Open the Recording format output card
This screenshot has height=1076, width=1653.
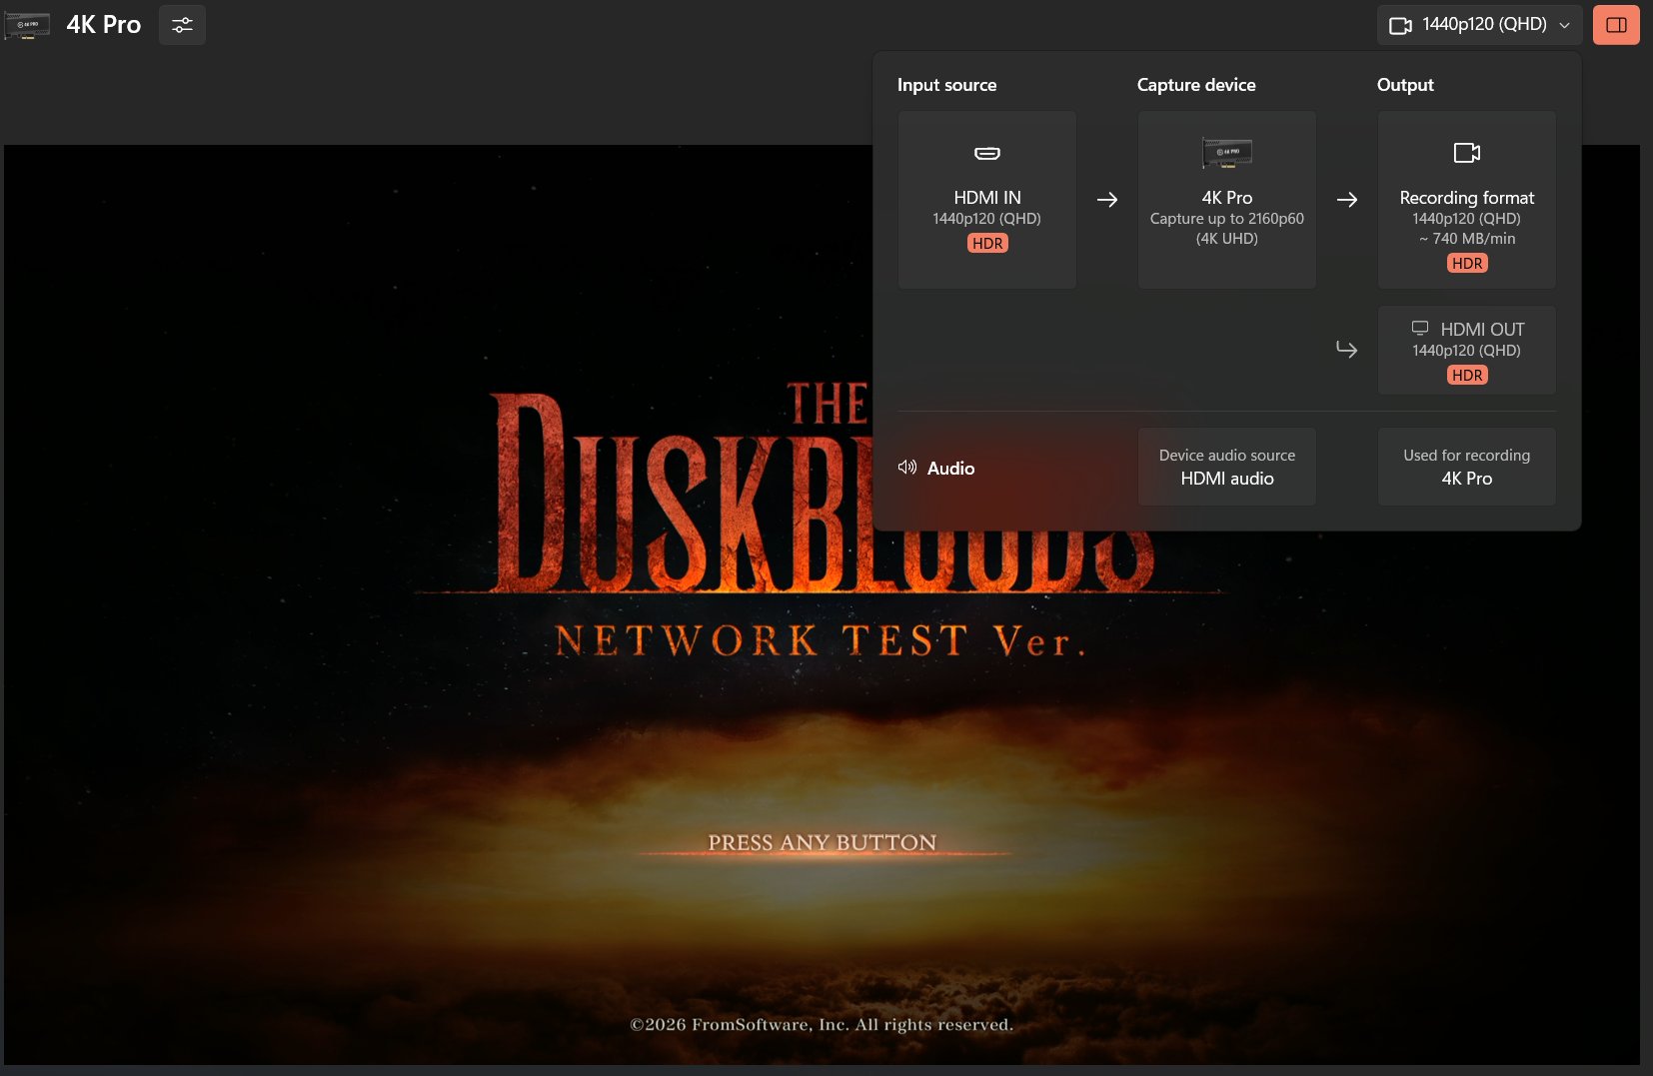[x=1467, y=200]
